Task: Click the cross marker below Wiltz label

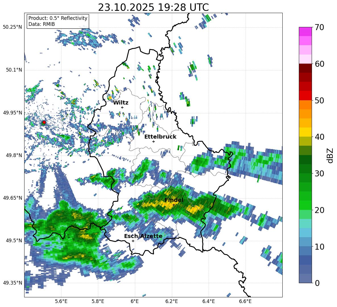Action: tap(122, 107)
